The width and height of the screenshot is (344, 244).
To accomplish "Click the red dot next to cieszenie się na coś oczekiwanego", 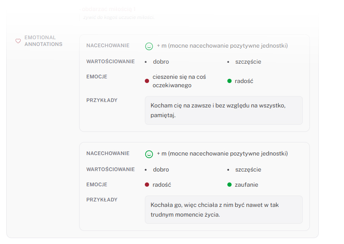I will (x=147, y=81).
